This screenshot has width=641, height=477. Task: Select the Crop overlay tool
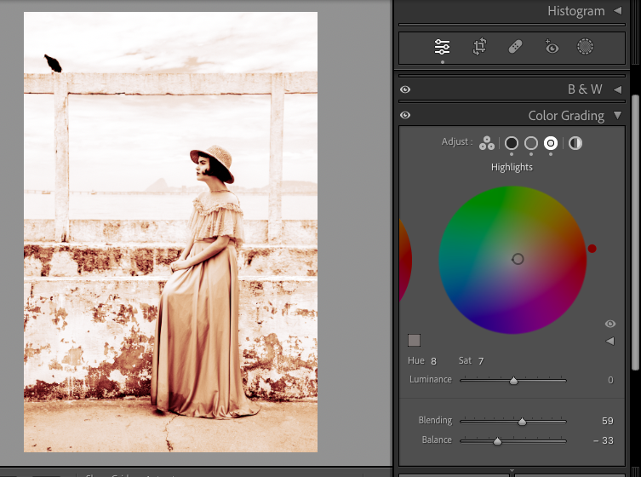pos(479,48)
